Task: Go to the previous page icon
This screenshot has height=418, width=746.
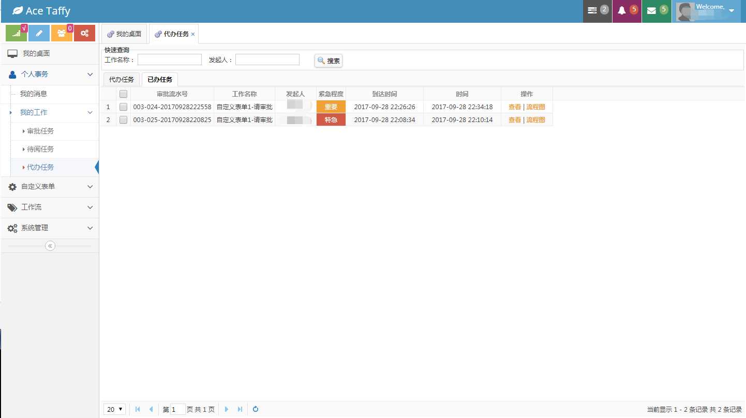Action: 151,409
